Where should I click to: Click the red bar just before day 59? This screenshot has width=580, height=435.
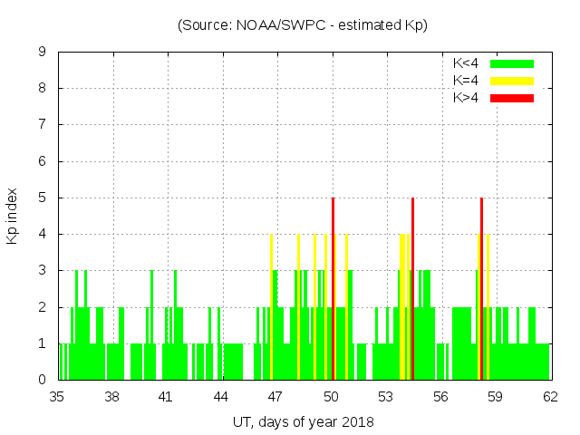[481, 290]
